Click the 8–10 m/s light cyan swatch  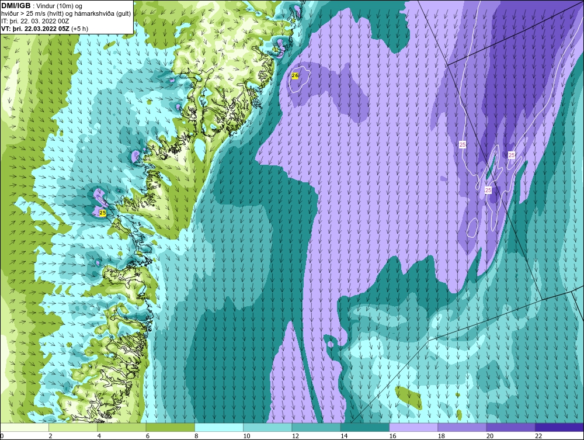219,427
